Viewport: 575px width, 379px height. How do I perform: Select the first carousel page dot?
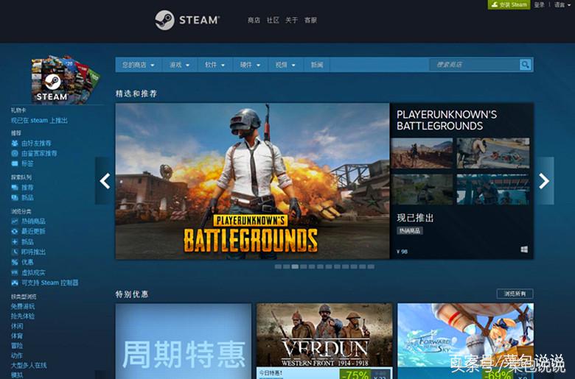(278, 266)
